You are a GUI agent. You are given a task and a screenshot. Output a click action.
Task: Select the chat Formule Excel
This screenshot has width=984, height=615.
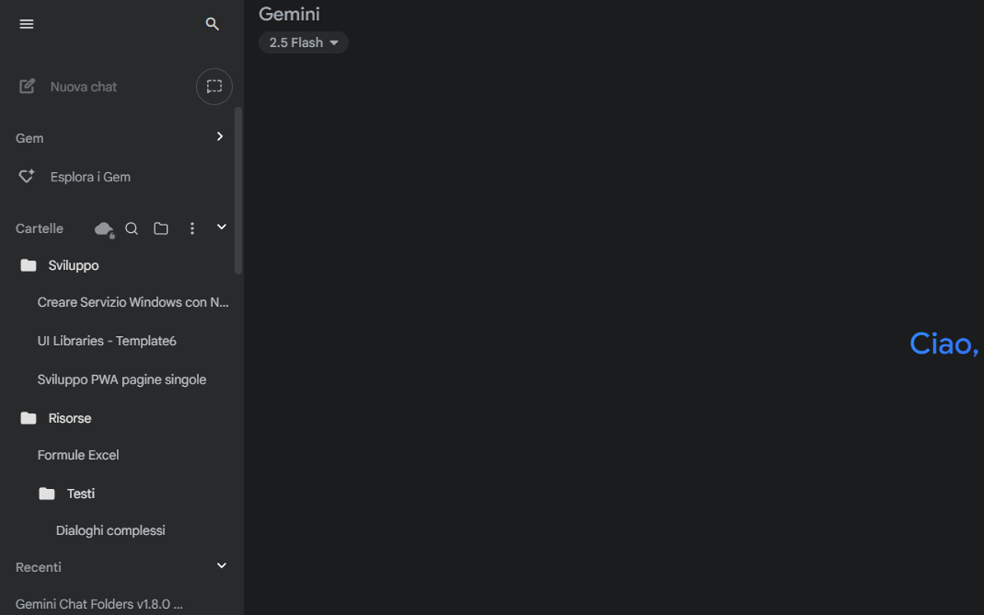[78, 454]
